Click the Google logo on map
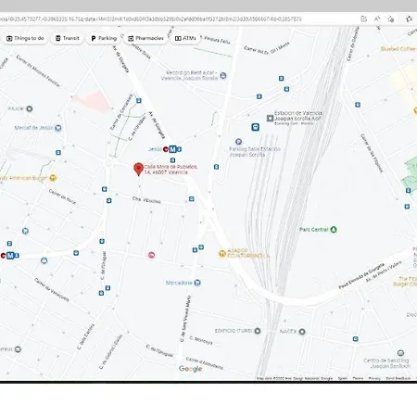Screen dimensions: 417x417 point(190,369)
